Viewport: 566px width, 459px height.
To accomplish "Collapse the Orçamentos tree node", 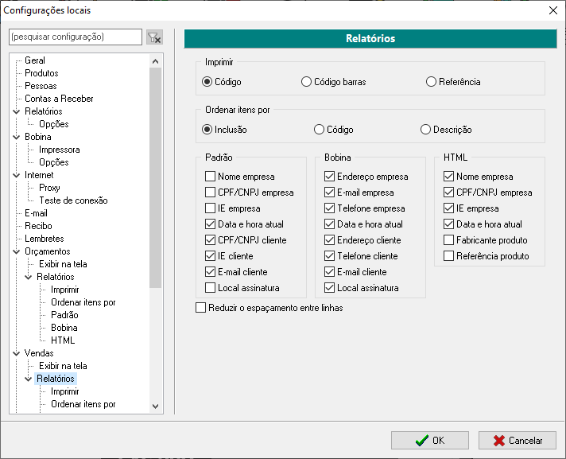I will [16, 251].
